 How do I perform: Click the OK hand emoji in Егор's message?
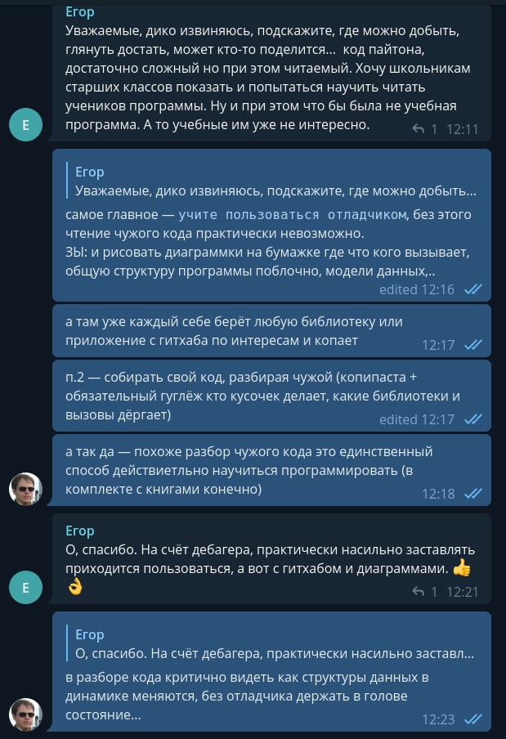pyautogui.click(x=75, y=587)
